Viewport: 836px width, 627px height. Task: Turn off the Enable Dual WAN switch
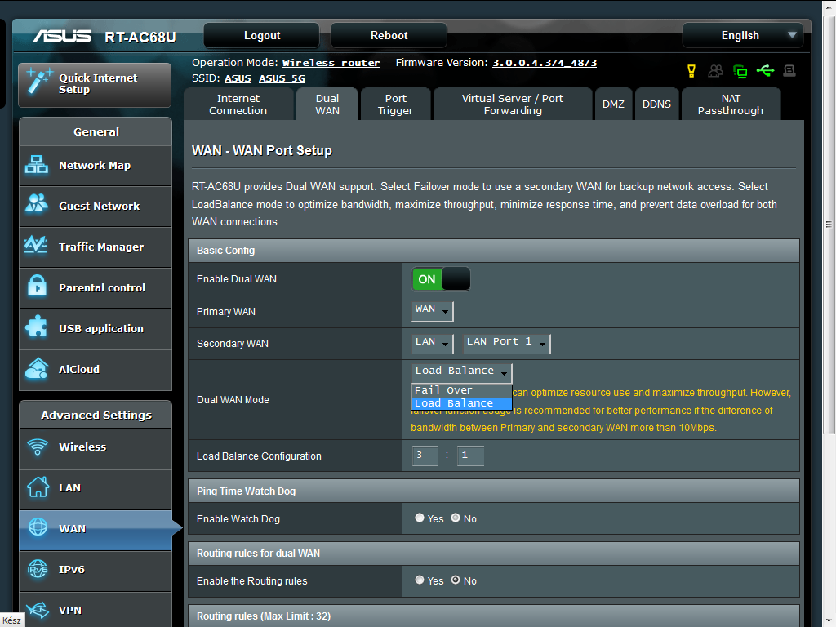coord(441,279)
